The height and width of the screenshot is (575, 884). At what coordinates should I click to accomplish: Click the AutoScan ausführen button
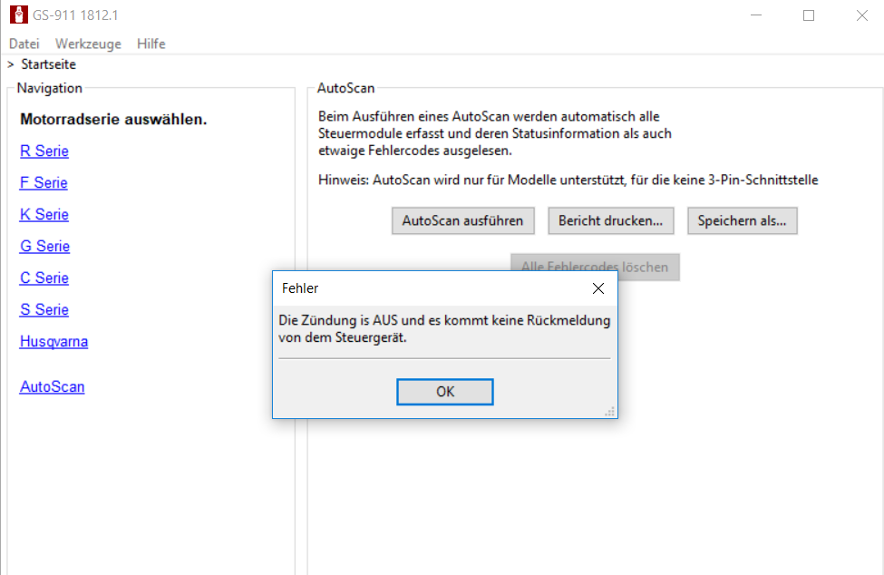pos(463,220)
